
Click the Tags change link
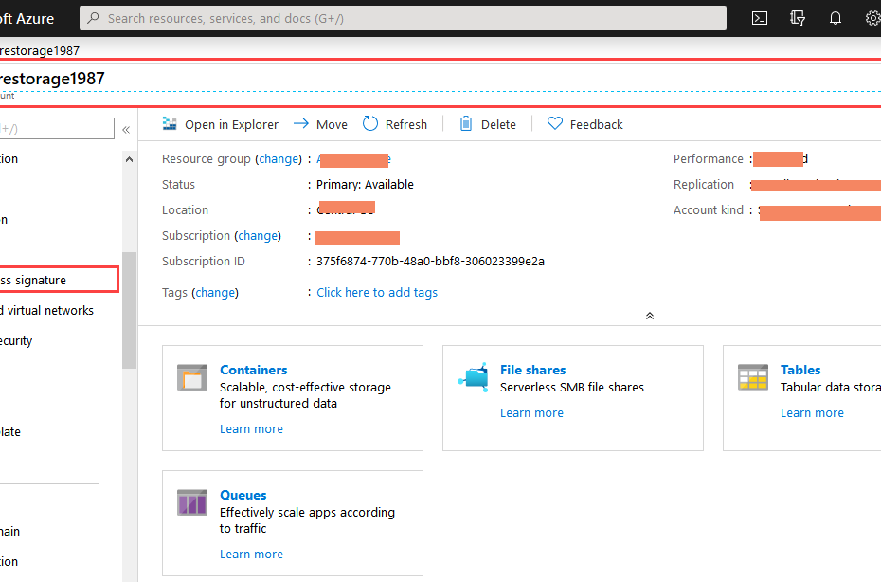click(215, 292)
